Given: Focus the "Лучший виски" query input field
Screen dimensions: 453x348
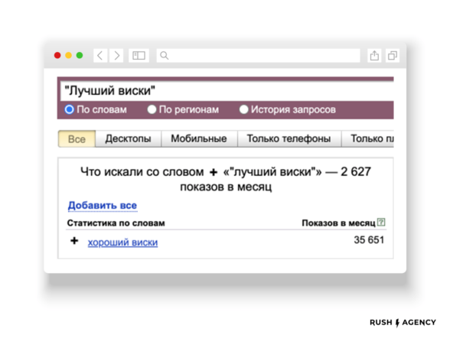Looking at the screenshot, I should [226, 91].
